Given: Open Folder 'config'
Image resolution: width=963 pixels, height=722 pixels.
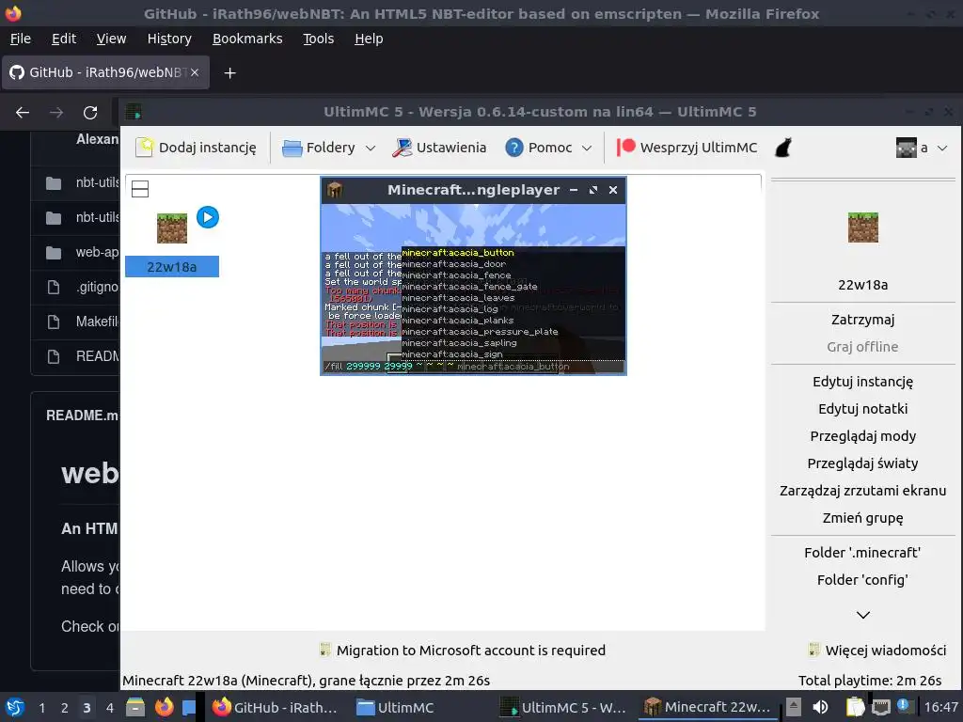Looking at the screenshot, I should (x=863, y=579).
